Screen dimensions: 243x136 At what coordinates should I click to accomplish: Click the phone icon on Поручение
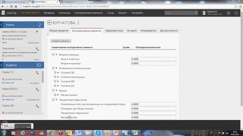pyautogui.click(x=38, y=49)
